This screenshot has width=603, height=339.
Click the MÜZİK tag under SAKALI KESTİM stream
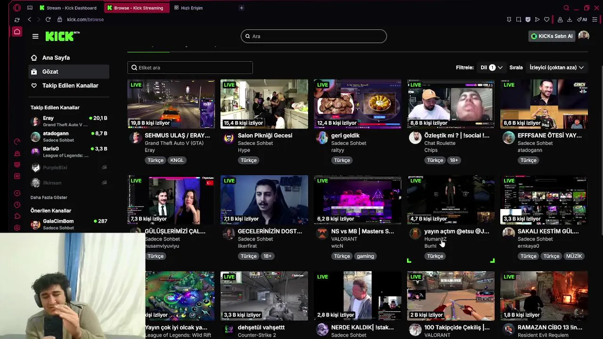(574, 256)
